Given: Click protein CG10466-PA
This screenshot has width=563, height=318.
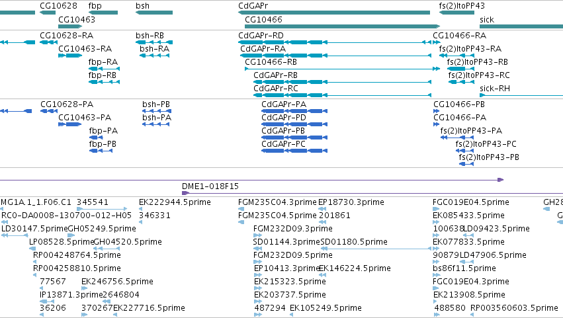Looking at the screenshot, I should coord(460,118).
